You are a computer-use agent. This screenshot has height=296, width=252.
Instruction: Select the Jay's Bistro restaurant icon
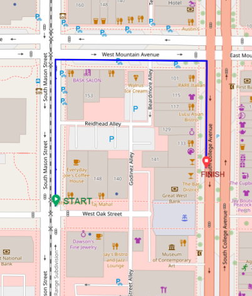115,246
